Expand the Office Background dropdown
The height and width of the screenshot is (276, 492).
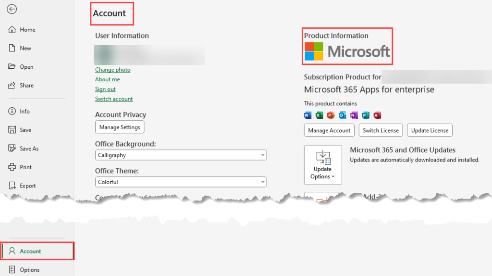click(x=181, y=155)
